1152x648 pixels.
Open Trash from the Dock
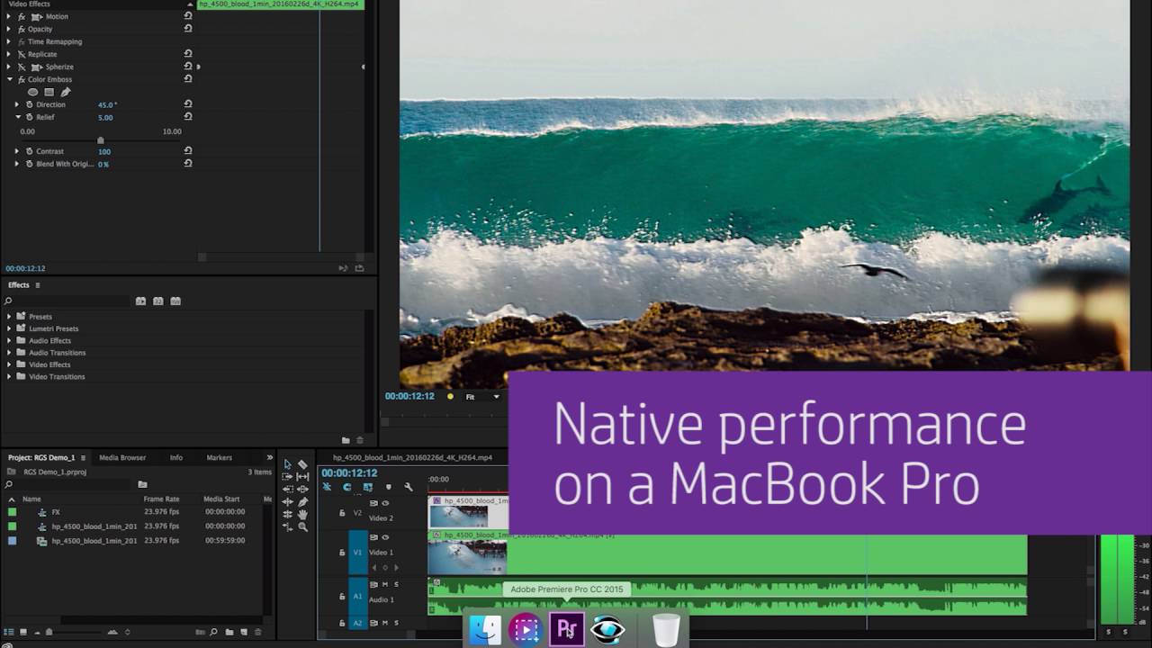pos(666,629)
